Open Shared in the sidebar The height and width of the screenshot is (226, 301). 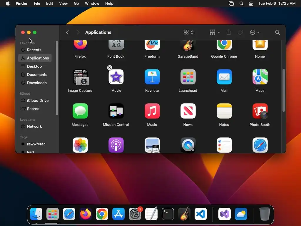[35, 109]
